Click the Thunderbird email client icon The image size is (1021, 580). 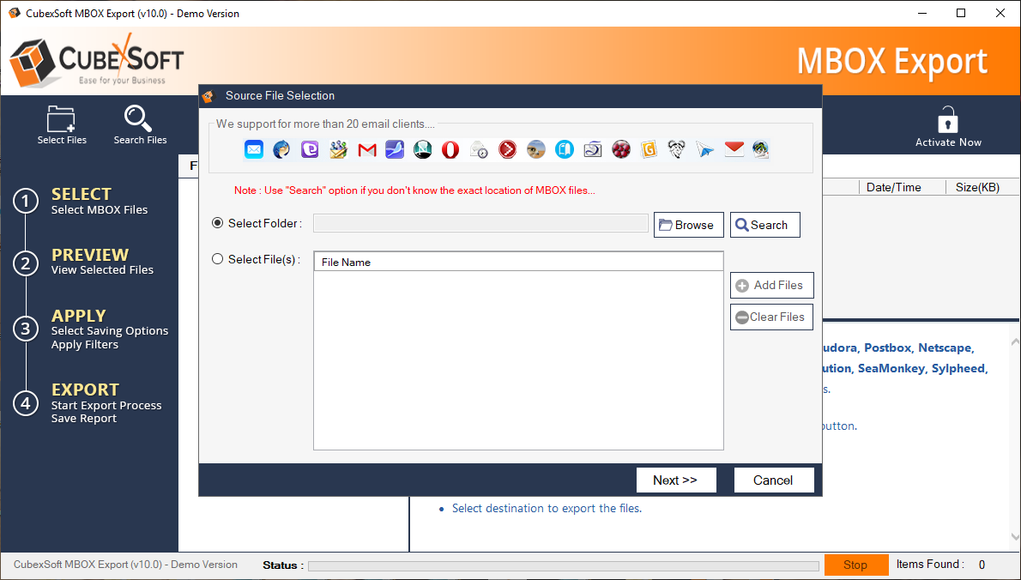(x=281, y=150)
